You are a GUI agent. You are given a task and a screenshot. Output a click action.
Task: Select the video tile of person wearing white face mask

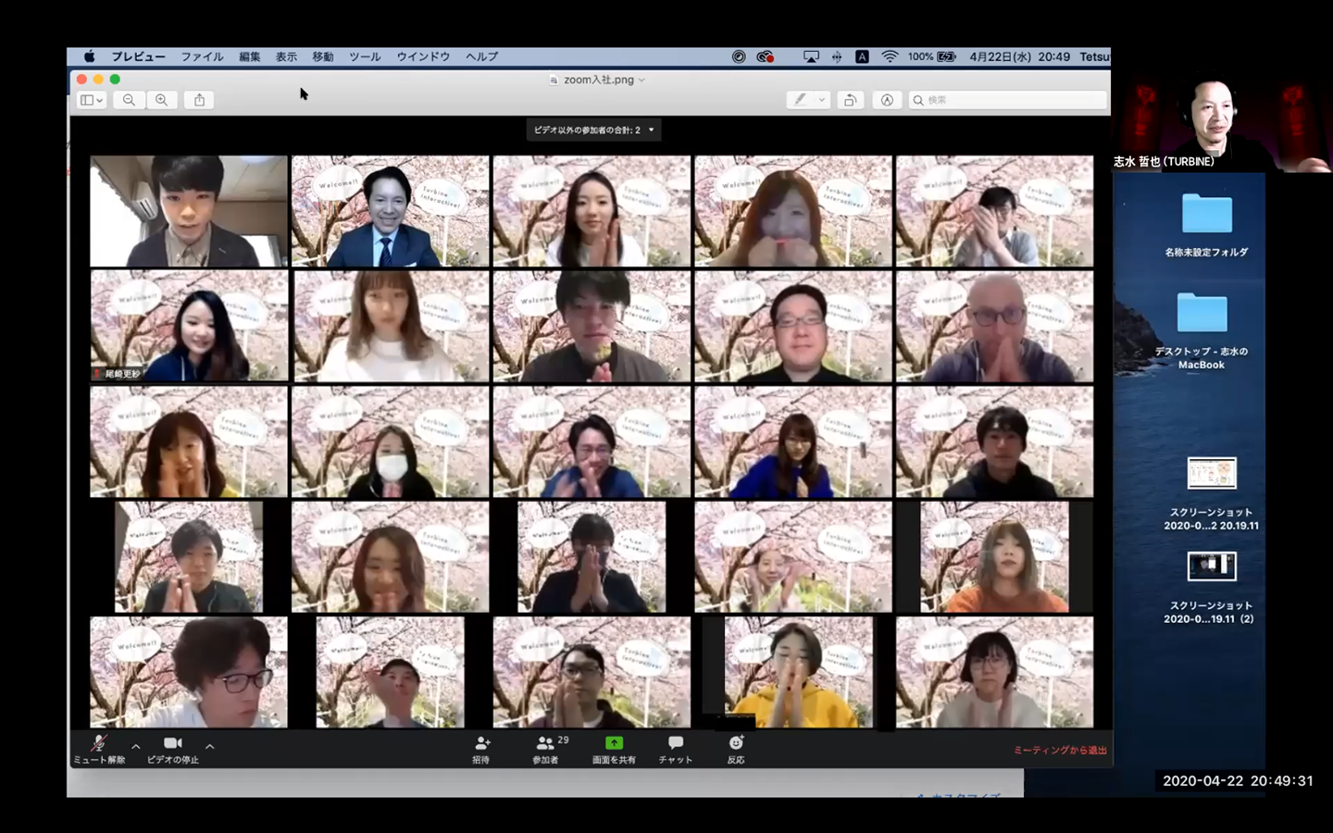click(391, 442)
